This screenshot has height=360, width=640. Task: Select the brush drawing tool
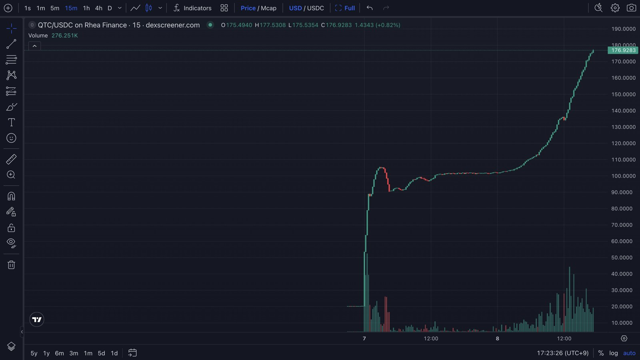pos(11,107)
